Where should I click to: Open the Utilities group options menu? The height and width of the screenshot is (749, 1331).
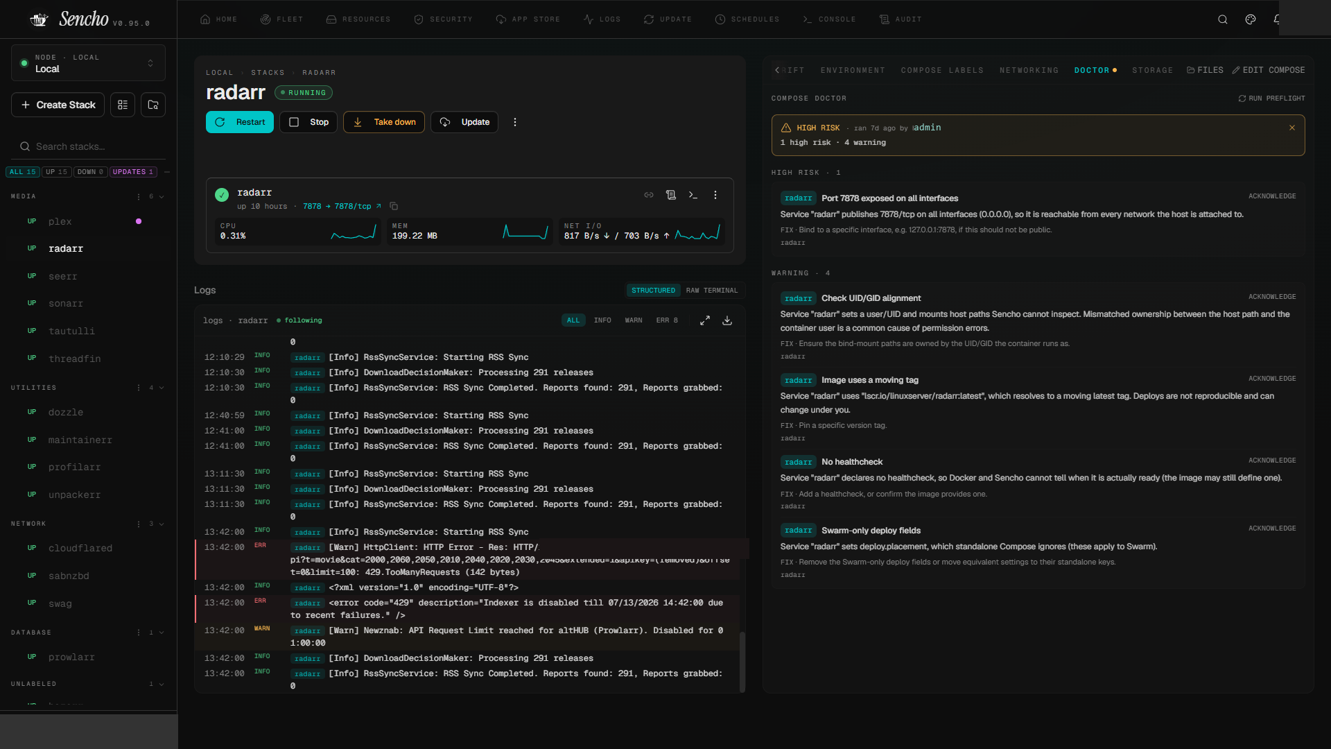click(139, 388)
